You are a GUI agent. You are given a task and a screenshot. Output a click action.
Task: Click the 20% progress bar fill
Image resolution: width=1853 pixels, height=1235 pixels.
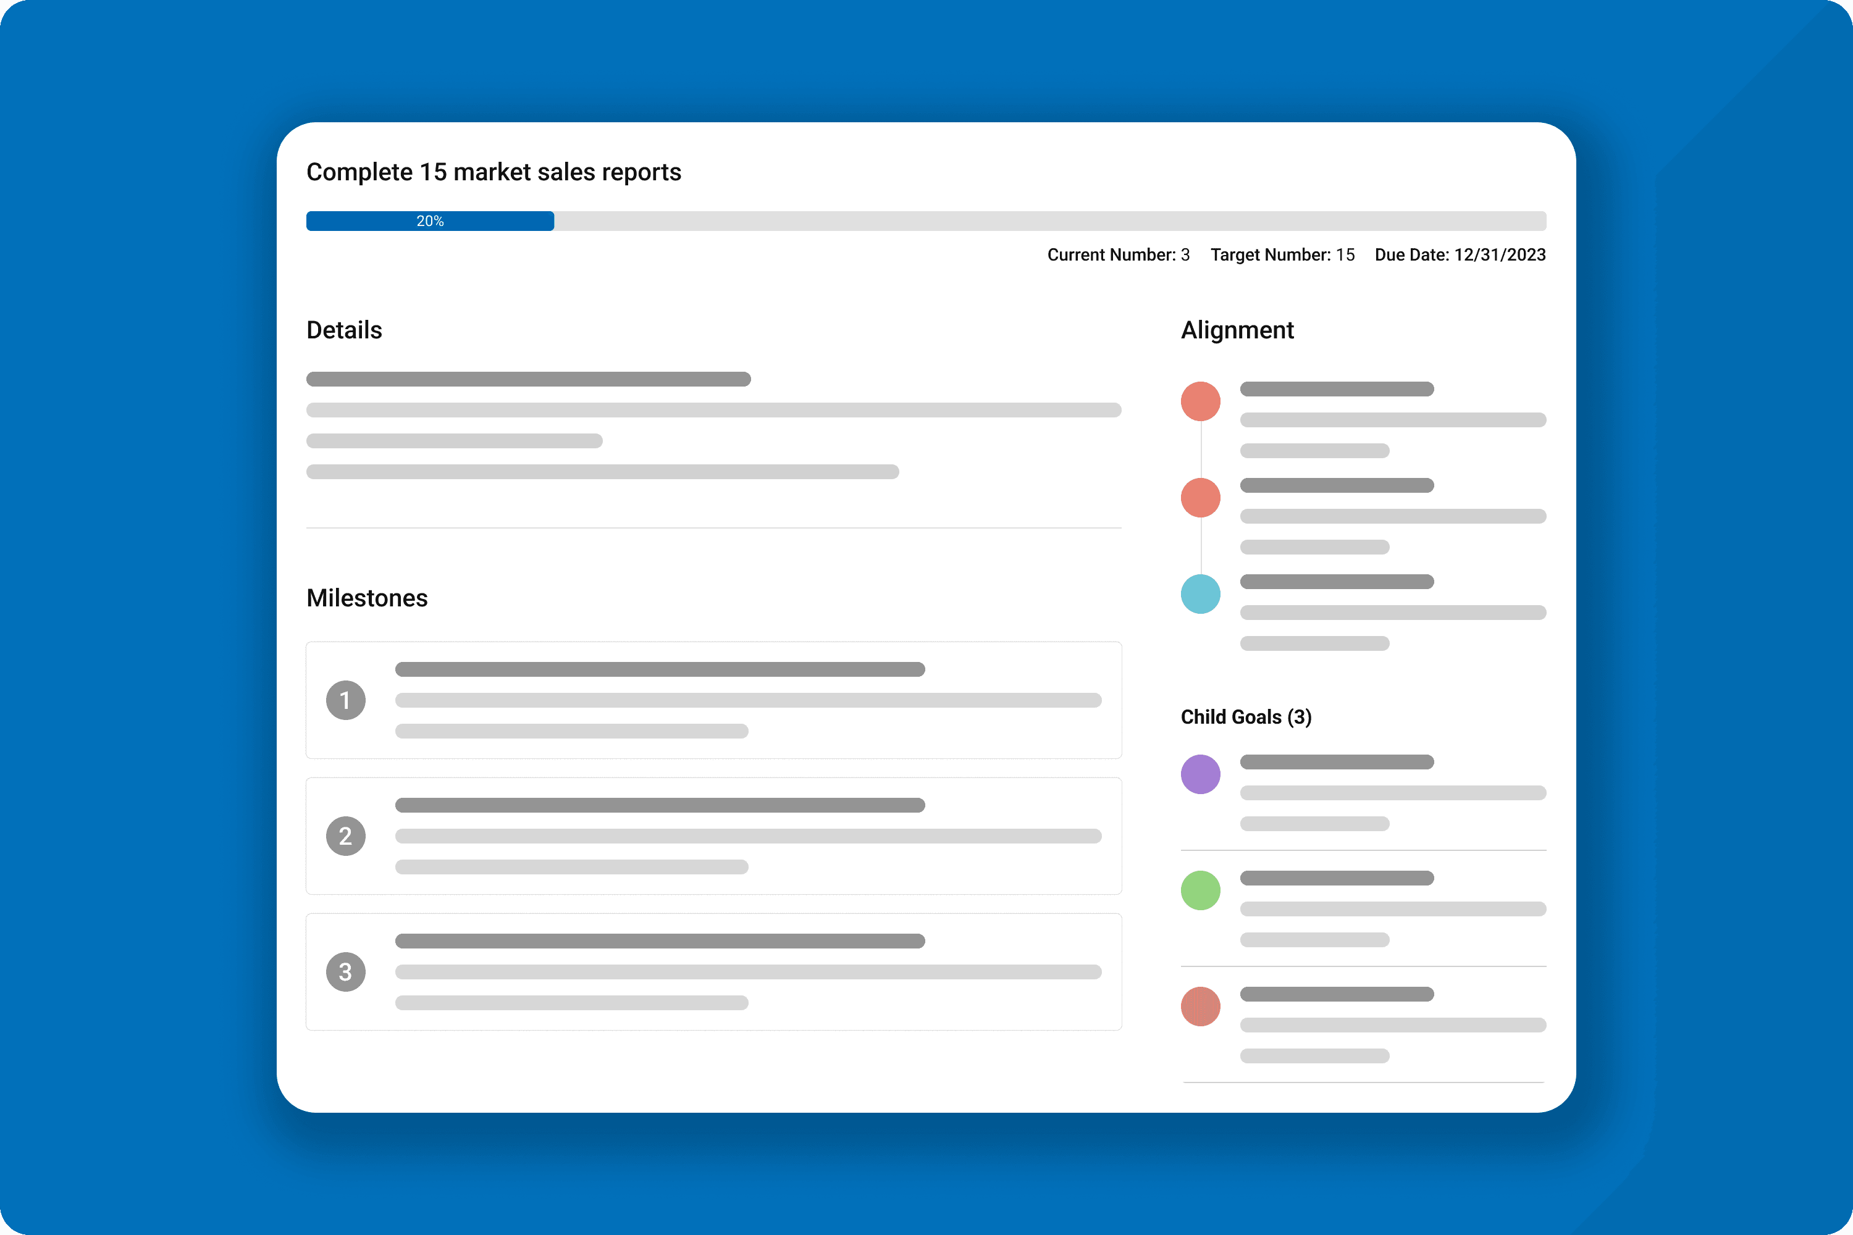430,221
